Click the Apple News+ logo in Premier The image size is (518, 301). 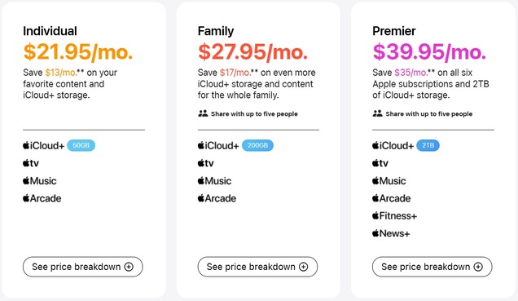click(391, 233)
